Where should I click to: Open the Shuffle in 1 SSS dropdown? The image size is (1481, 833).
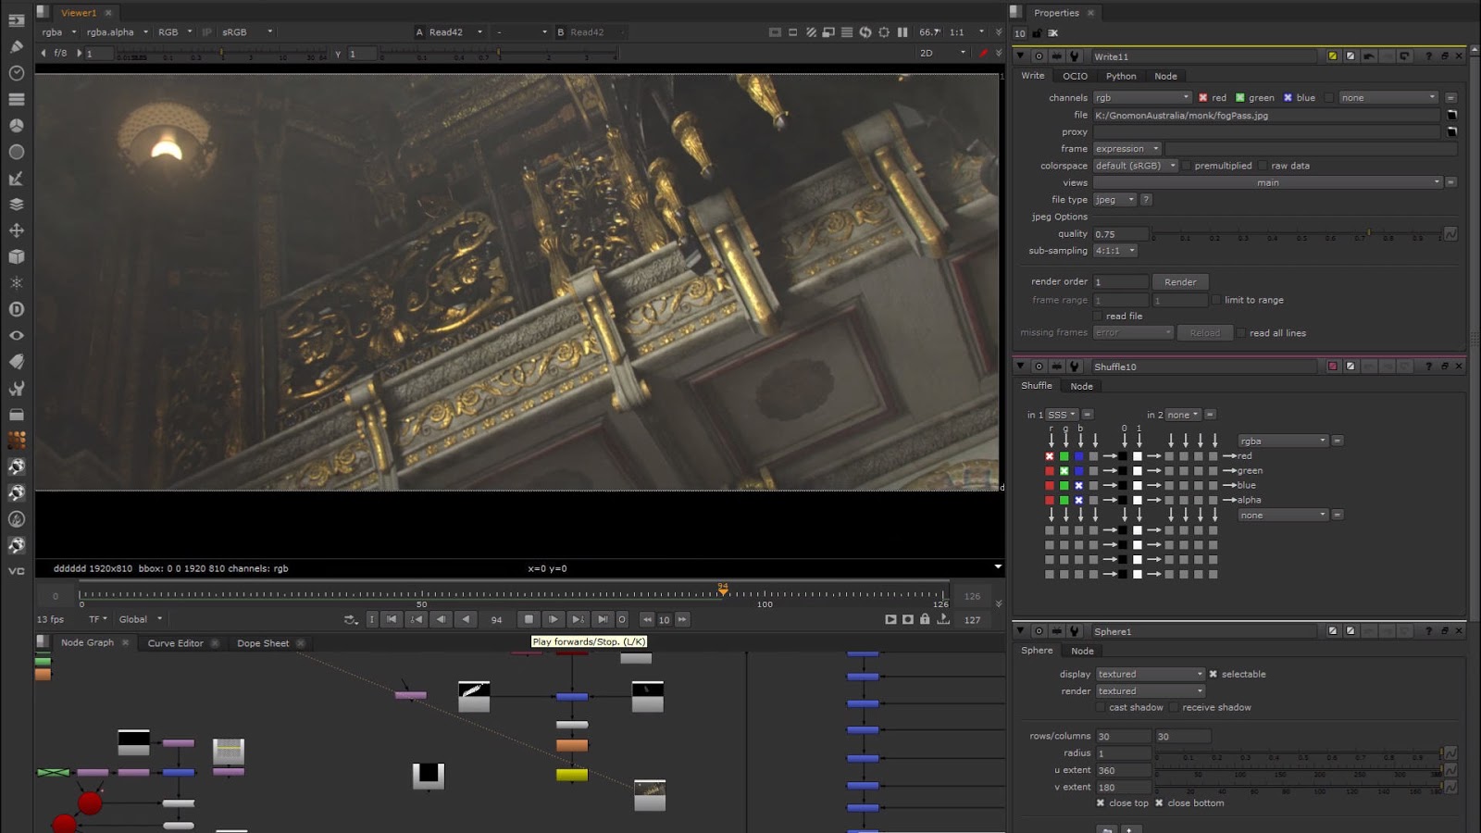coord(1062,415)
